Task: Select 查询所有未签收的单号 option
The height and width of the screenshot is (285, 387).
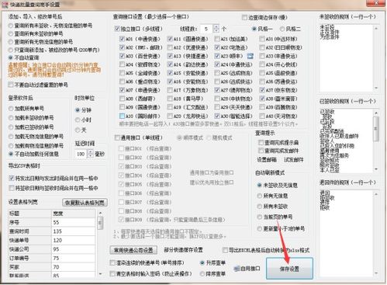Action: tap(11, 33)
